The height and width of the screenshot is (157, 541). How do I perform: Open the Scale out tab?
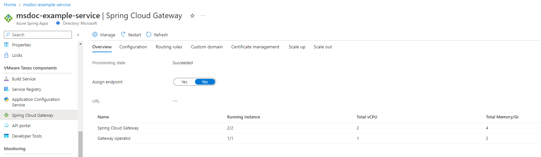(323, 47)
